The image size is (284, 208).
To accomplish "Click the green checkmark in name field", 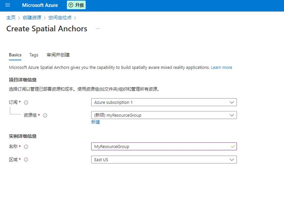I will coord(233,146).
